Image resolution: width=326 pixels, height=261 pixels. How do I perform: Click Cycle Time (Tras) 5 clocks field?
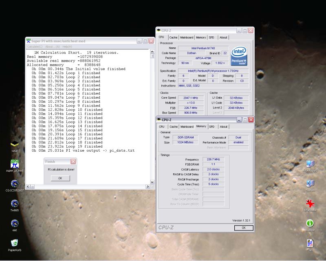(x=213, y=184)
